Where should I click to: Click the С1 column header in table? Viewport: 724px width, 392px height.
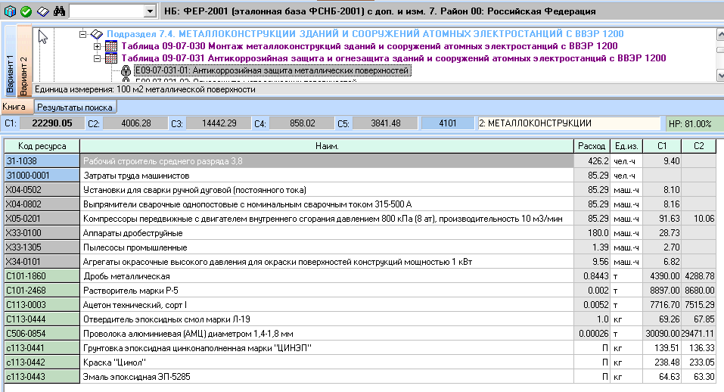pyautogui.click(x=662, y=146)
